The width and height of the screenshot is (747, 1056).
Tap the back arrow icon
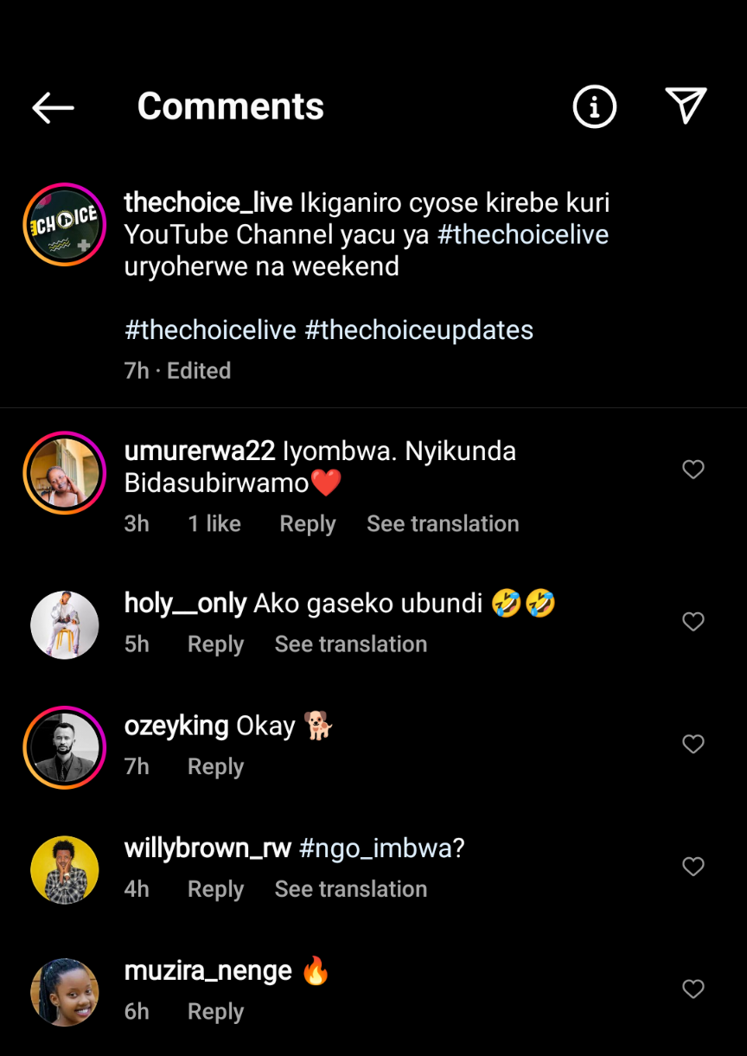54,107
